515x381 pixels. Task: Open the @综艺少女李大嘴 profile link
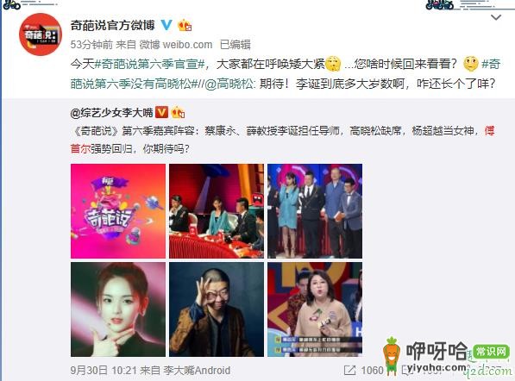coord(111,113)
